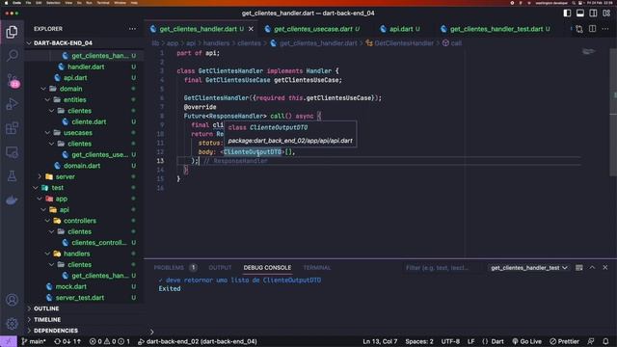
Task: Open the Search view in activity bar
Action: pos(12,56)
